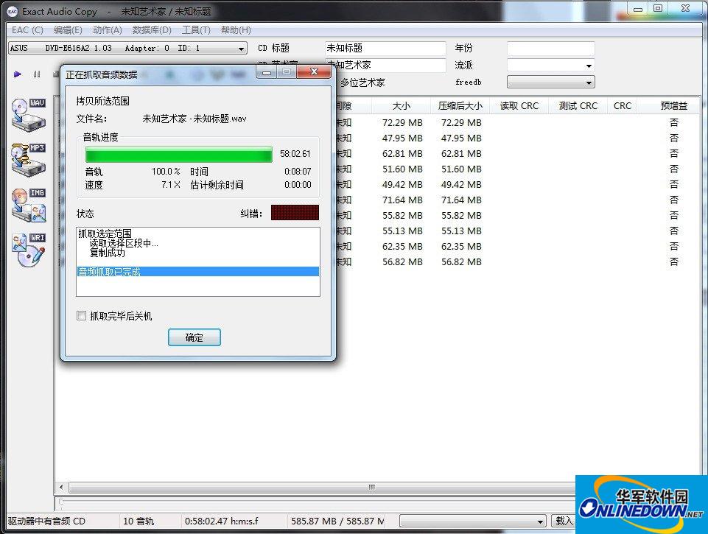Click the 预增益 column header
708x534 pixels.
673,106
